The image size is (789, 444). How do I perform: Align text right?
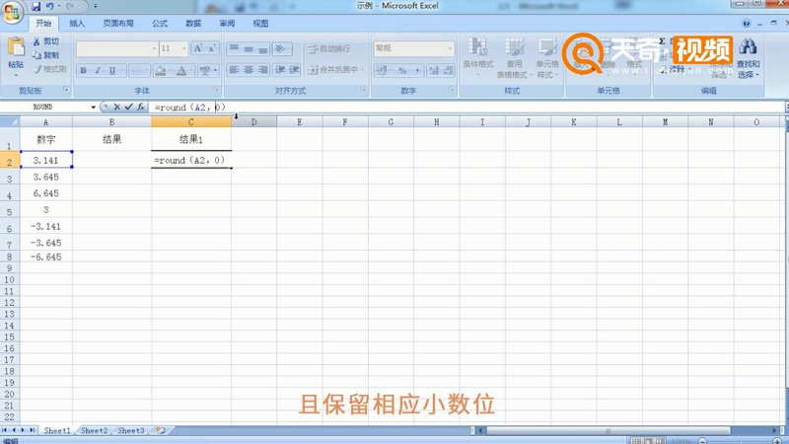pyautogui.click(x=263, y=70)
